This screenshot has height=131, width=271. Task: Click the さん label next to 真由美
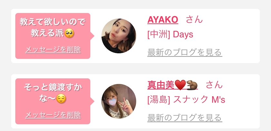pos(214,85)
